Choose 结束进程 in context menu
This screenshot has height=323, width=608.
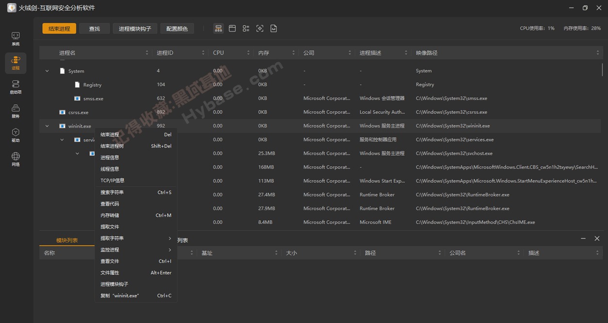[136, 134]
